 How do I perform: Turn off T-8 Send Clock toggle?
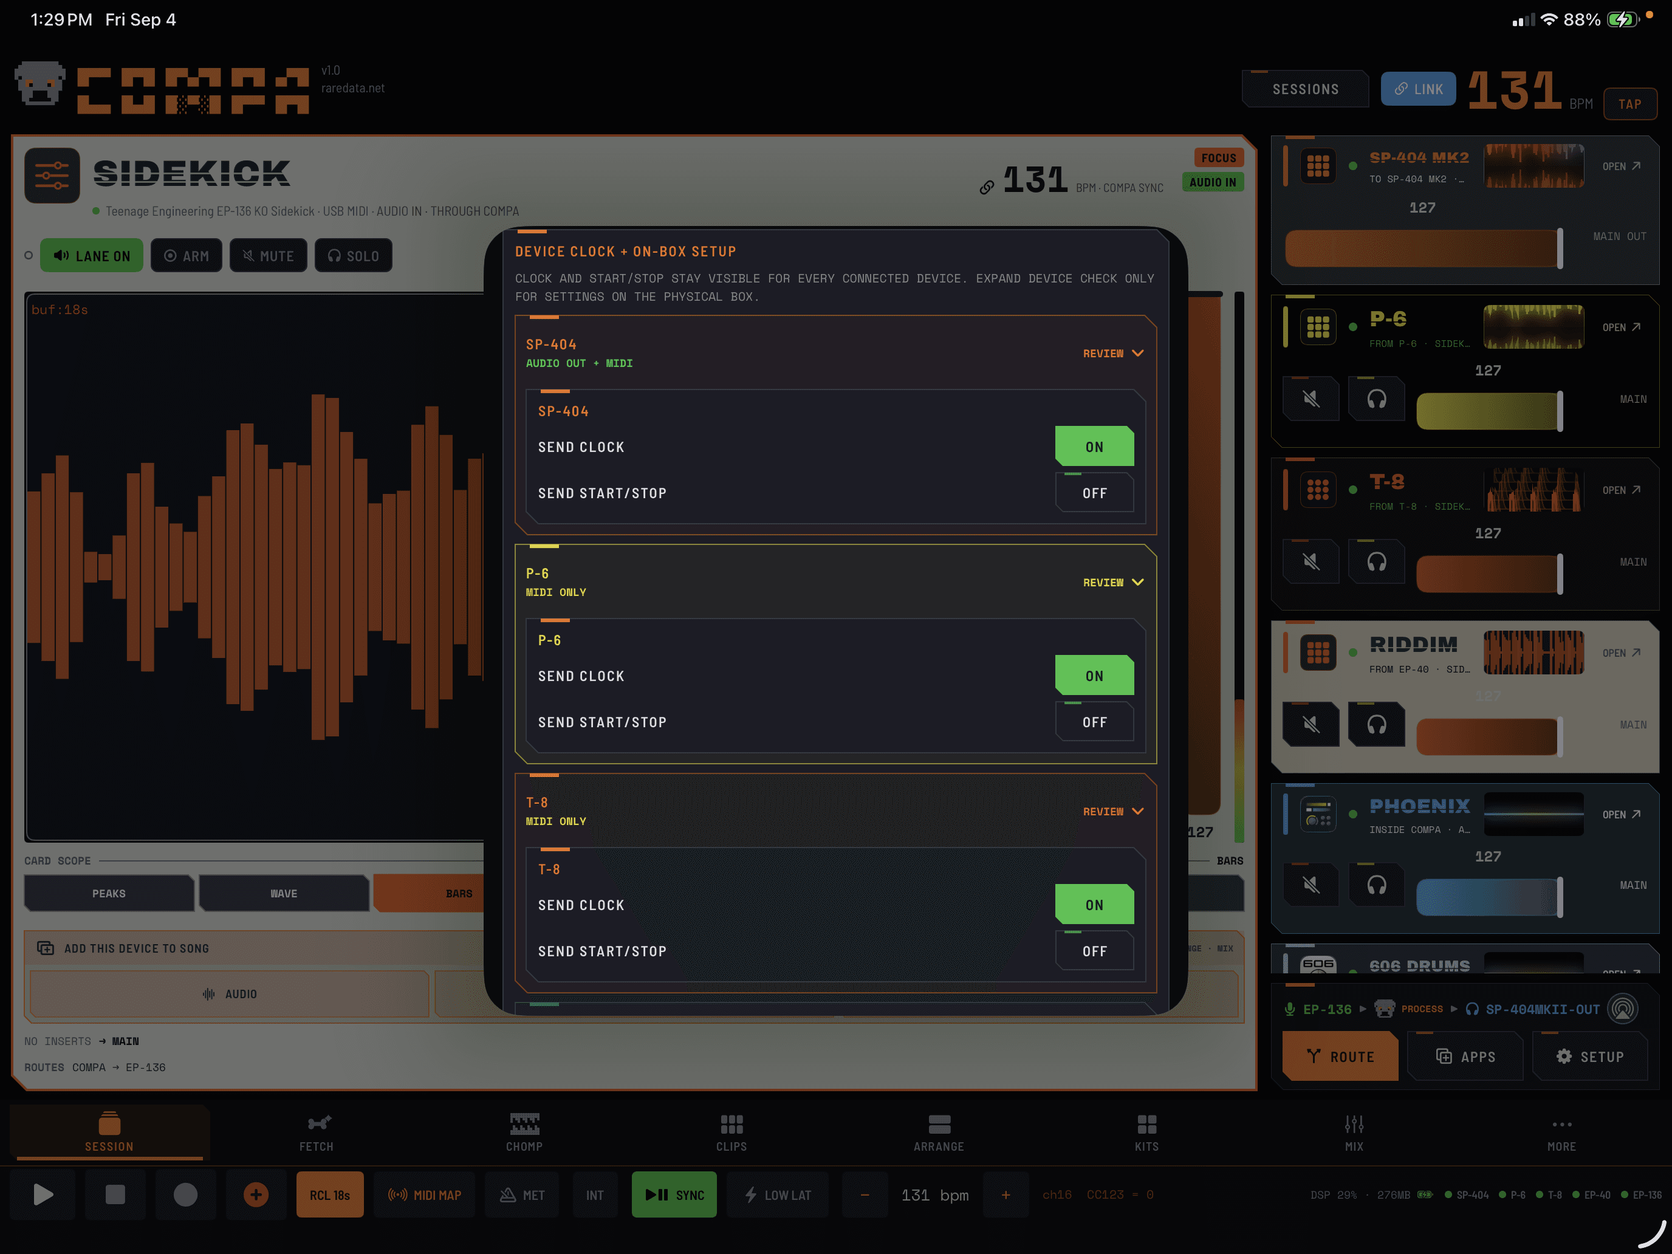pyautogui.click(x=1094, y=905)
